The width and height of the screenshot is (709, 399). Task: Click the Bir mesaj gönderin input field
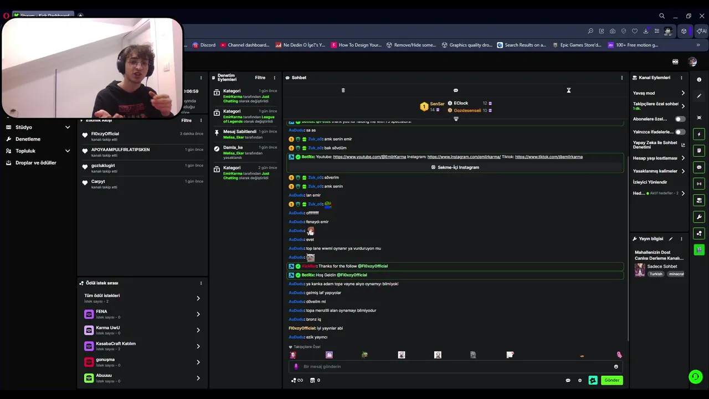(455, 366)
